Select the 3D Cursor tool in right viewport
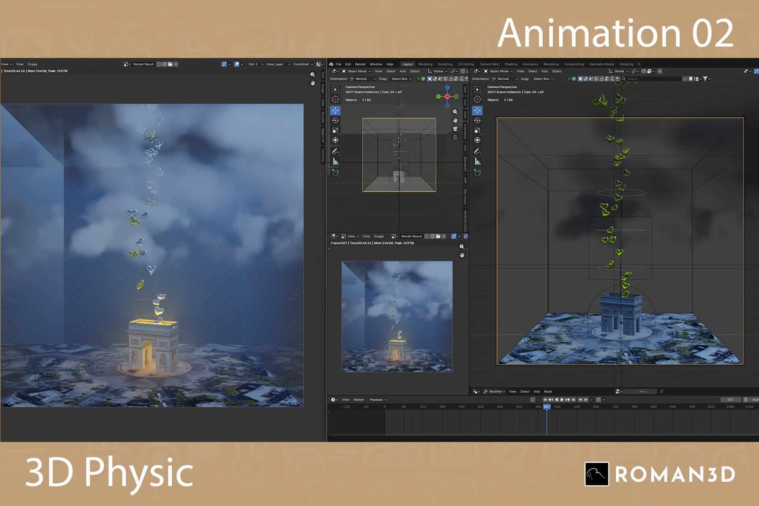 coord(477,99)
